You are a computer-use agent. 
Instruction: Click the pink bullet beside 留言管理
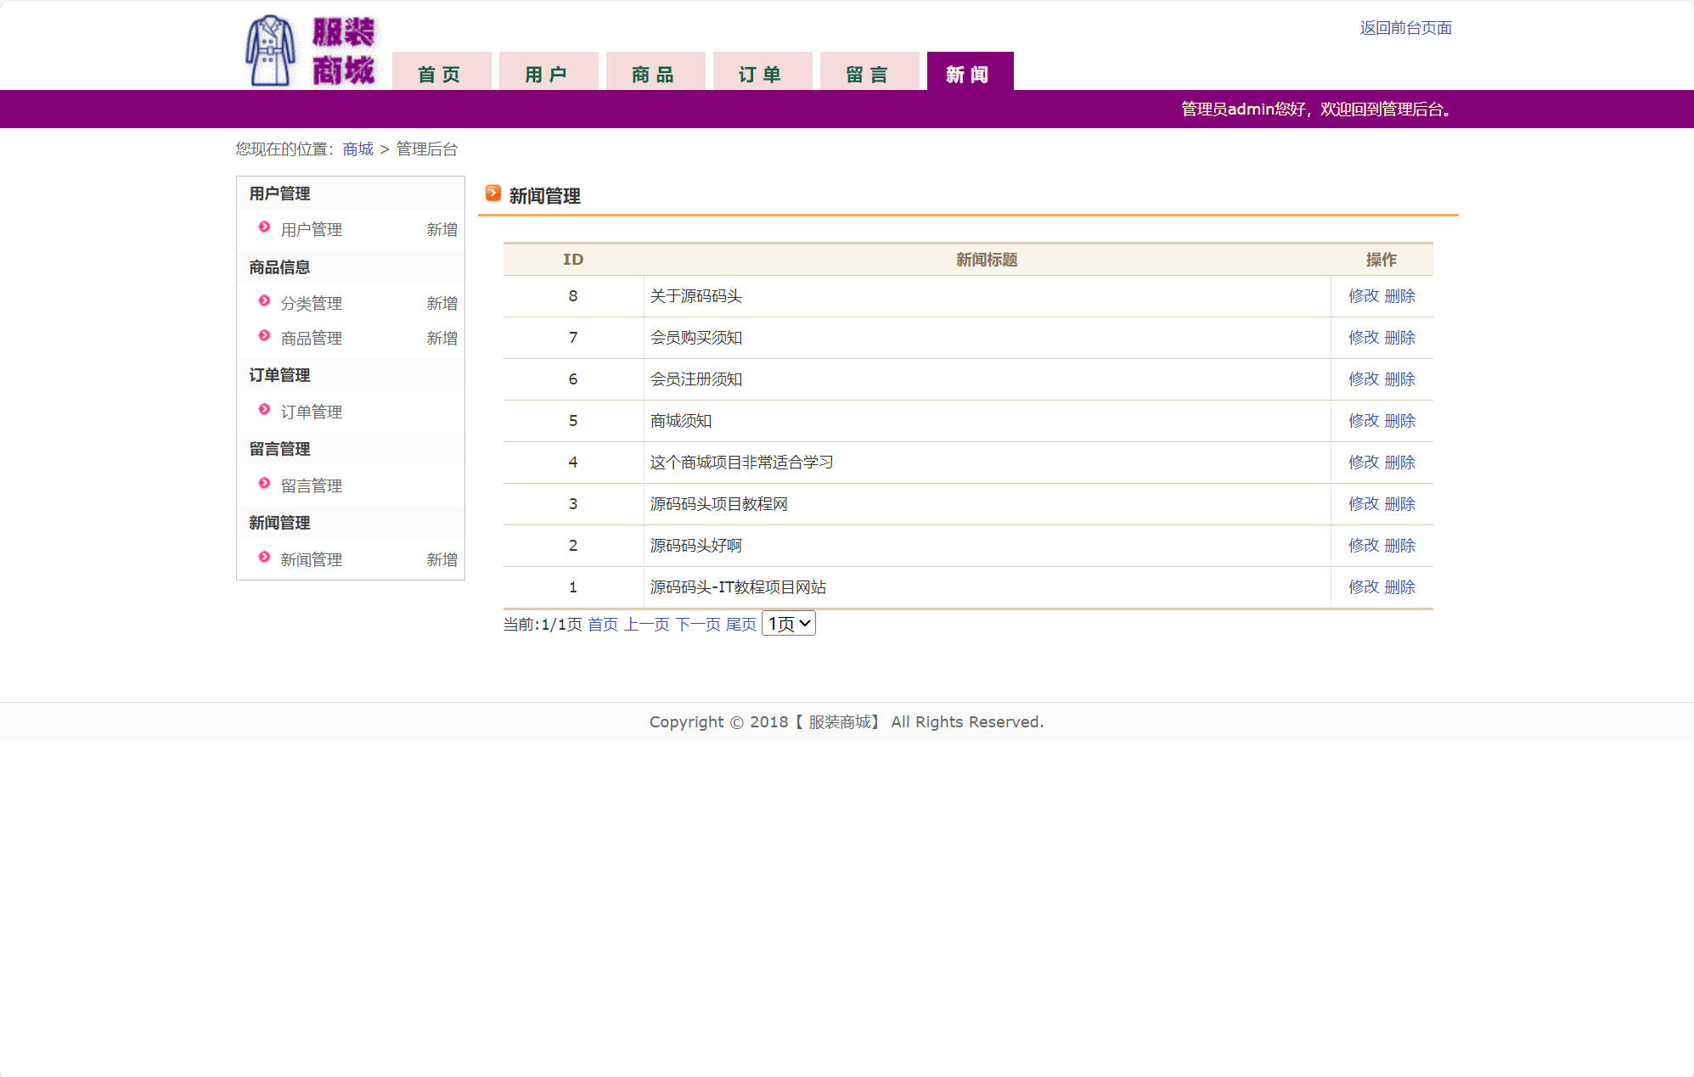[264, 484]
